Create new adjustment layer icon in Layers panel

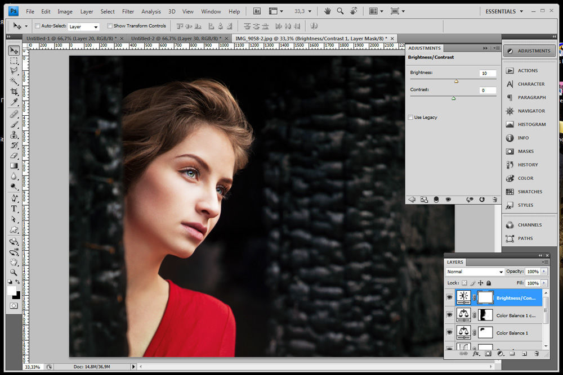(x=500, y=354)
